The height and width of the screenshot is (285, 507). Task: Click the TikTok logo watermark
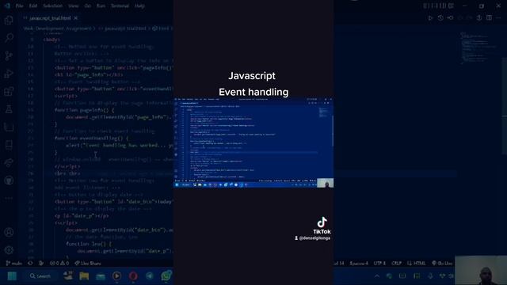[x=322, y=226]
